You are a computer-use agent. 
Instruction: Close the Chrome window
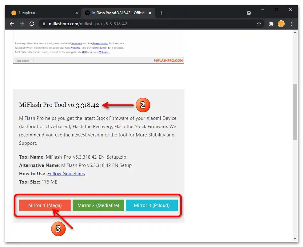click(x=291, y=10)
